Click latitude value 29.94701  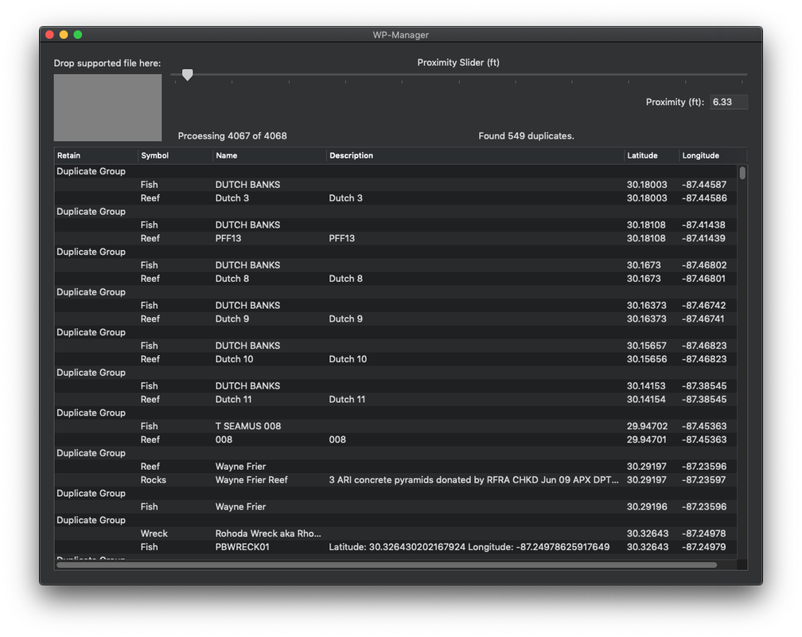(647, 440)
